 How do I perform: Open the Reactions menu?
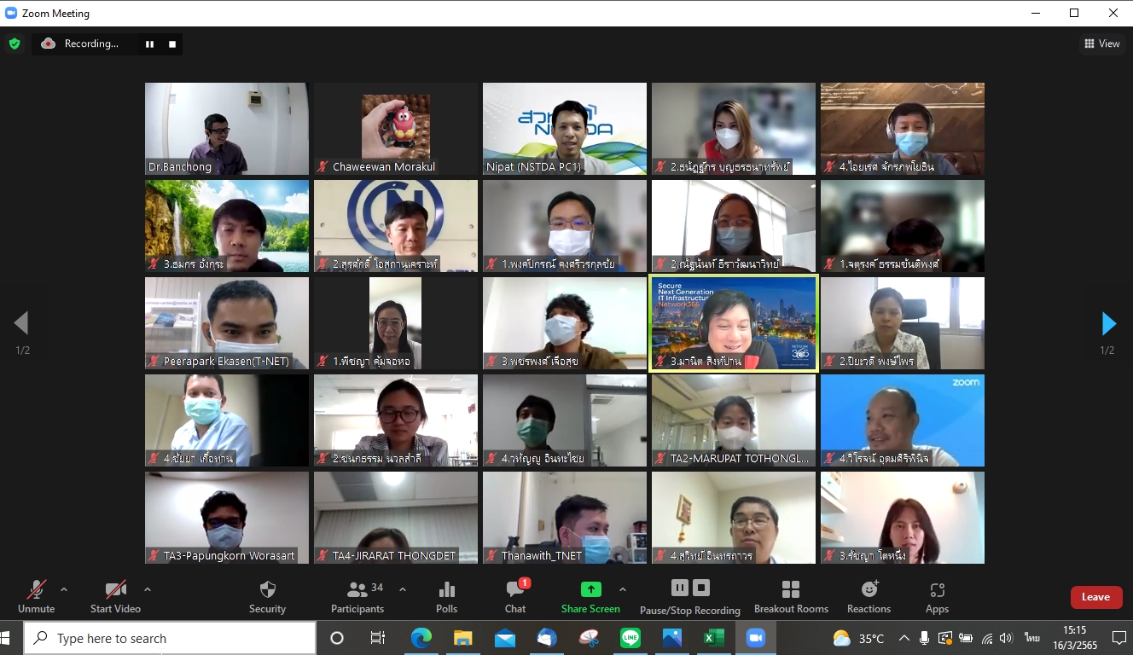[x=869, y=596]
